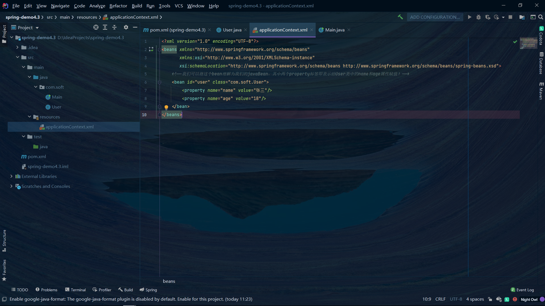
Task: Click the CRLF line separator widget
Action: 440,299
